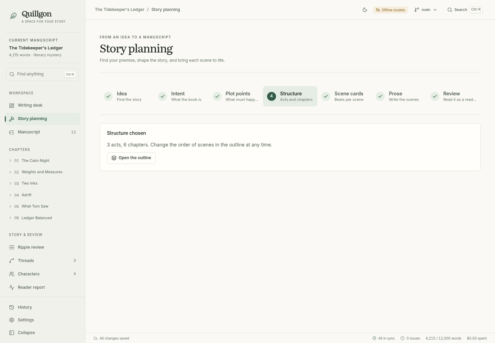Click The Tidekeeper's Ledger breadcrumb link
The image size is (495, 343).
click(120, 10)
